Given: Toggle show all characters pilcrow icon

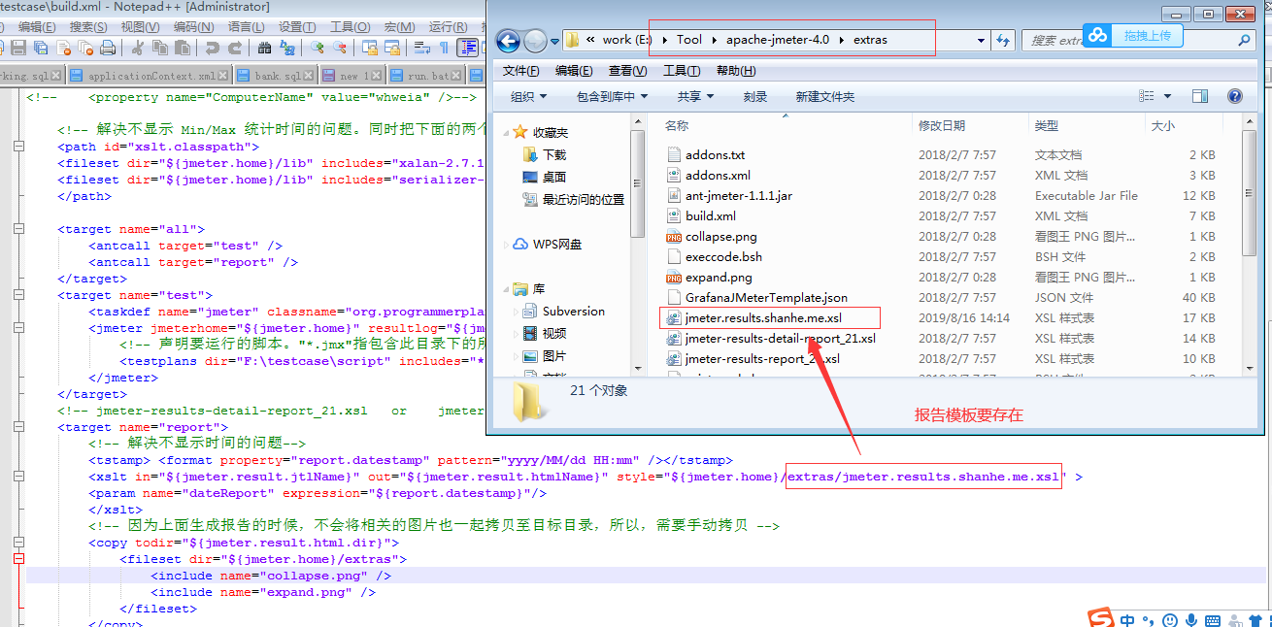Looking at the screenshot, I should 444,48.
